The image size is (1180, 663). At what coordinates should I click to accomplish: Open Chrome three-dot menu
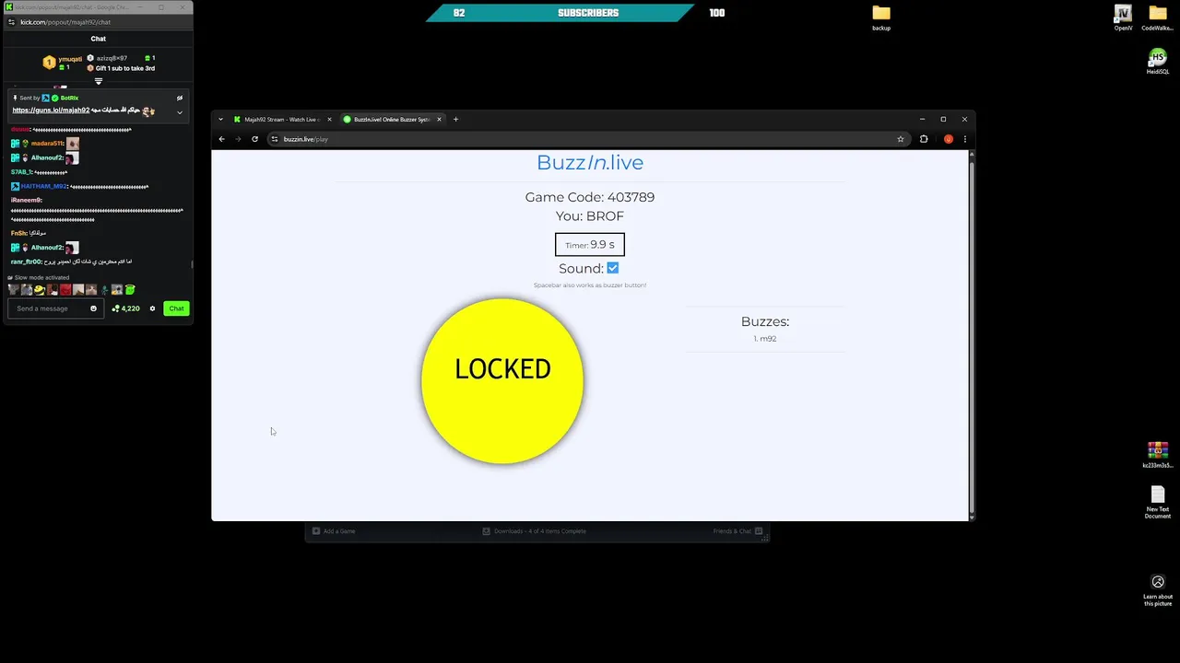click(964, 139)
